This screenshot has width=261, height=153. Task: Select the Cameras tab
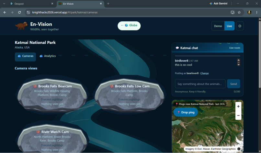(x=25, y=56)
